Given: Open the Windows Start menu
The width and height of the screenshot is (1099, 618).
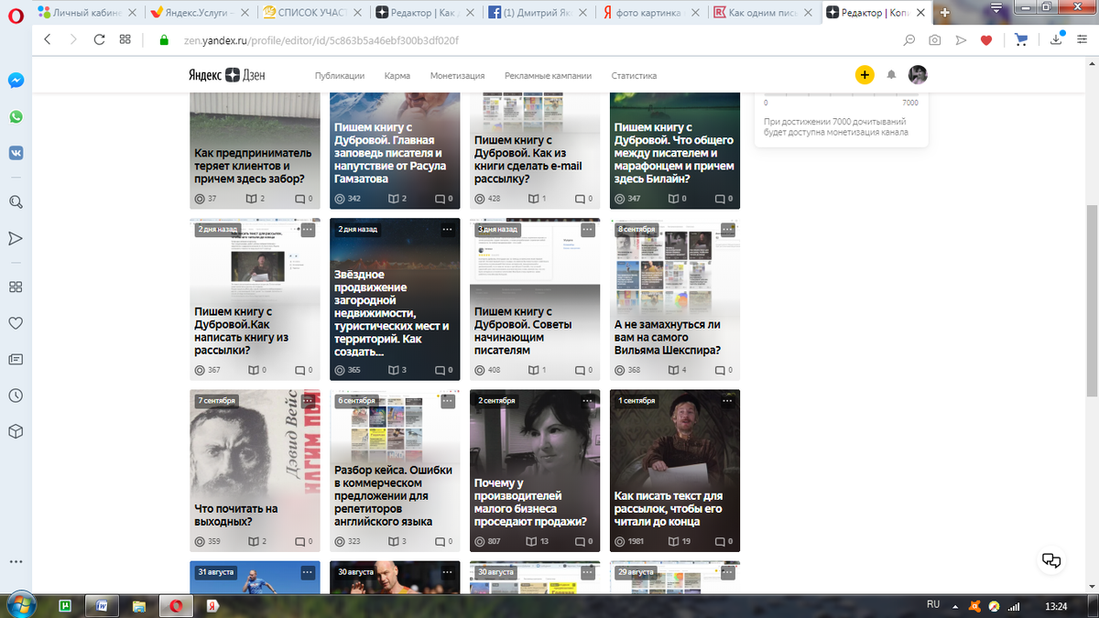Looking at the screenshot, I should click(20, 605).
